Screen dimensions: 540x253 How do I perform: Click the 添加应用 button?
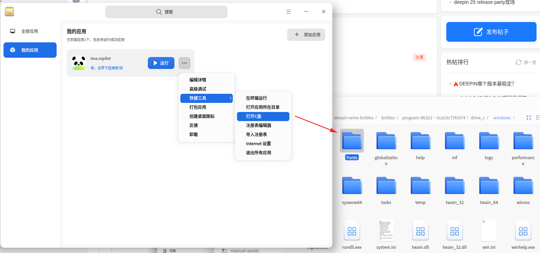click(x=306, y=35)
